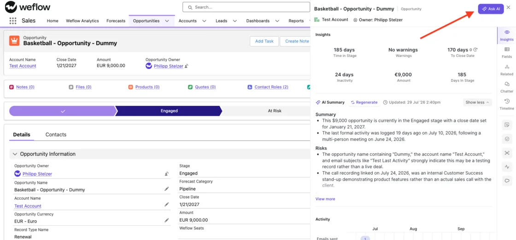Image resolution: width=516 pixels, height=240 pixels.
Task: Click the AI Summary label
Action: click(330, 102)
